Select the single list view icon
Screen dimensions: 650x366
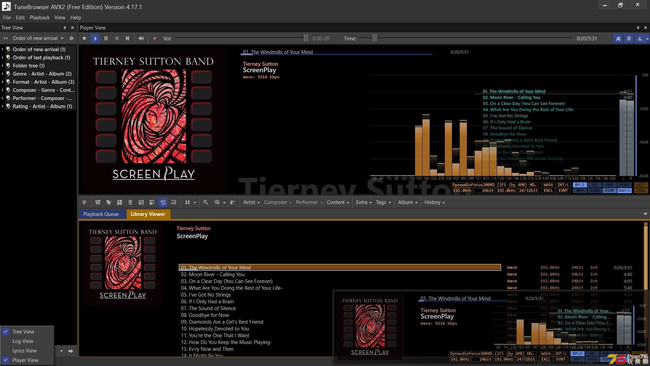pos(130,202)
